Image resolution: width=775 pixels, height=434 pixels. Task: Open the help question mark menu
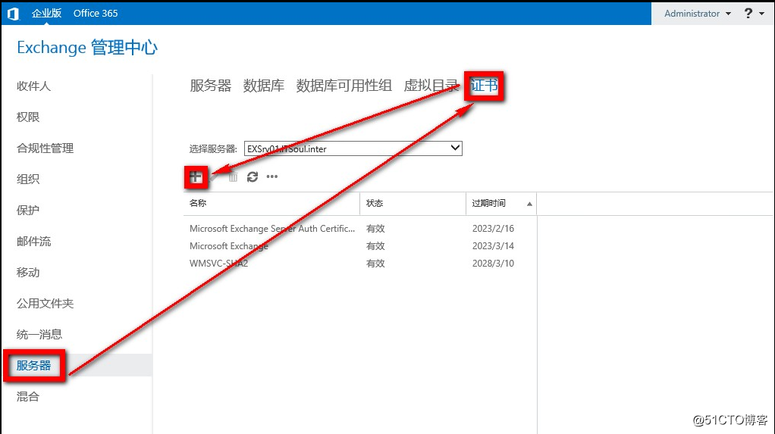pos(755,14)
